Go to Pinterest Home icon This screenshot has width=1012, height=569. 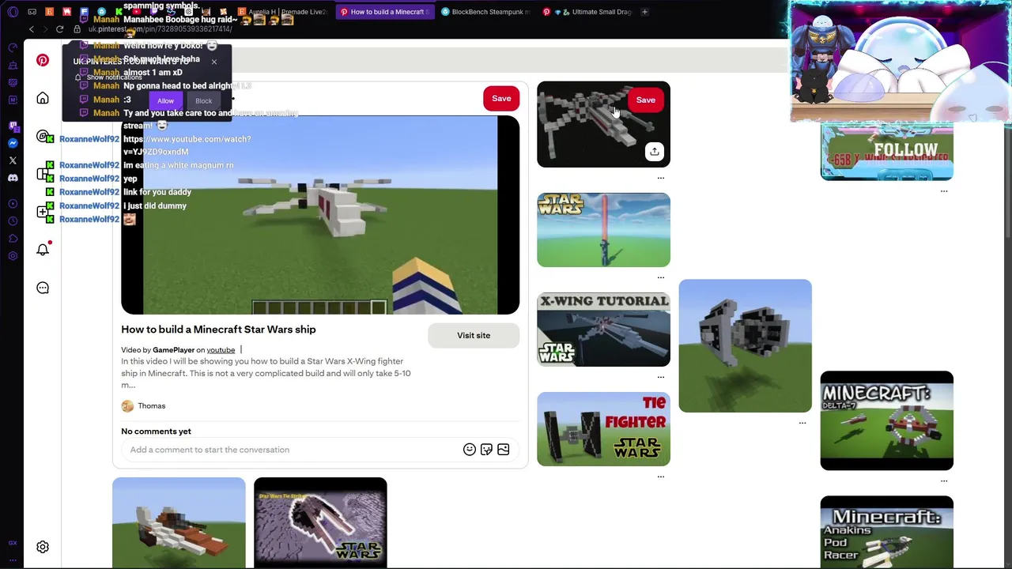pyautogui.click(x=43, y=98)
